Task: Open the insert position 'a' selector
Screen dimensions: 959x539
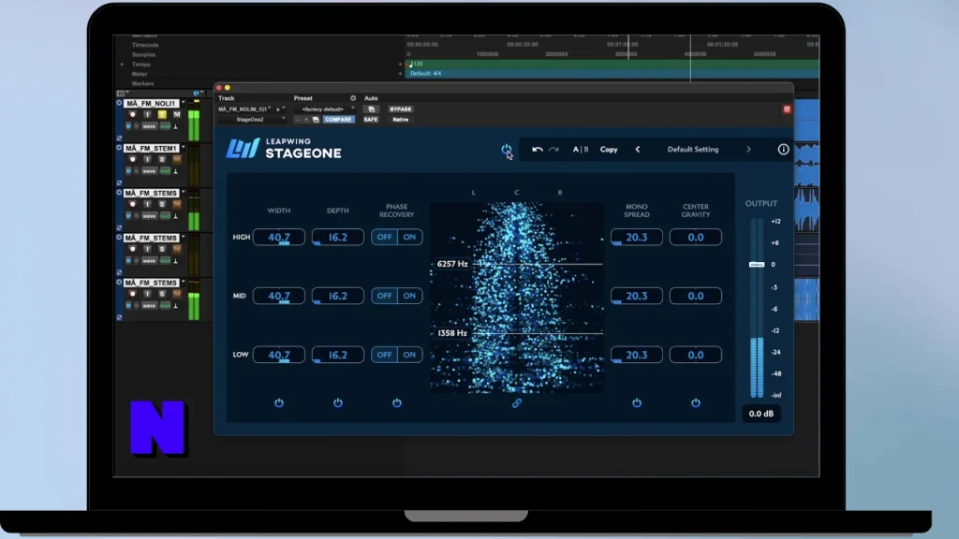Action: coord(280,109)
